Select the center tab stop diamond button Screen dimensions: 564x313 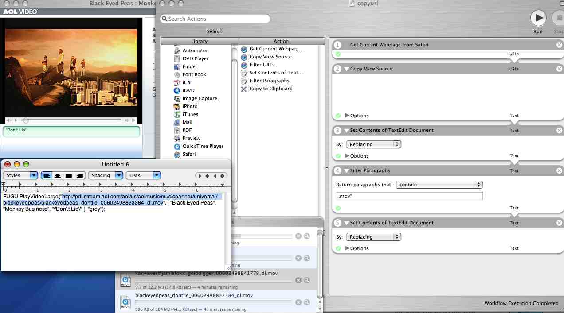(207, 176)
